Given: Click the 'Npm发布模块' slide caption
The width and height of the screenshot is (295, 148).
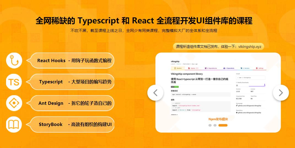Looking at the screenshot, I should pyautogui.click(x=218, y=119).
